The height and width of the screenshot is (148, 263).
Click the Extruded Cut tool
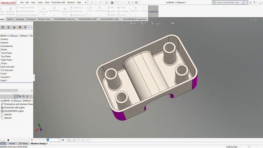pos(44,11)
